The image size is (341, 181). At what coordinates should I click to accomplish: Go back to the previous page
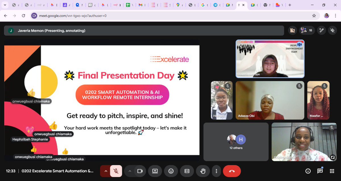tap(5, 16)
